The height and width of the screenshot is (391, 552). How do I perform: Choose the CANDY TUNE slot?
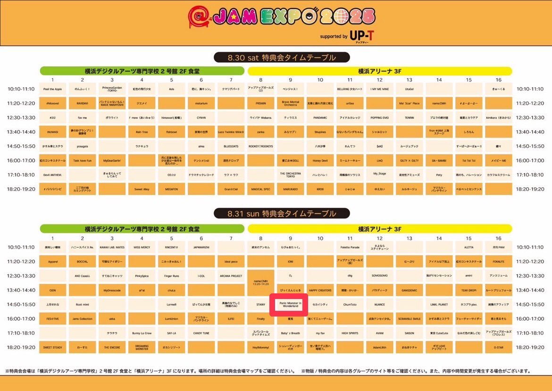(201, 333)
